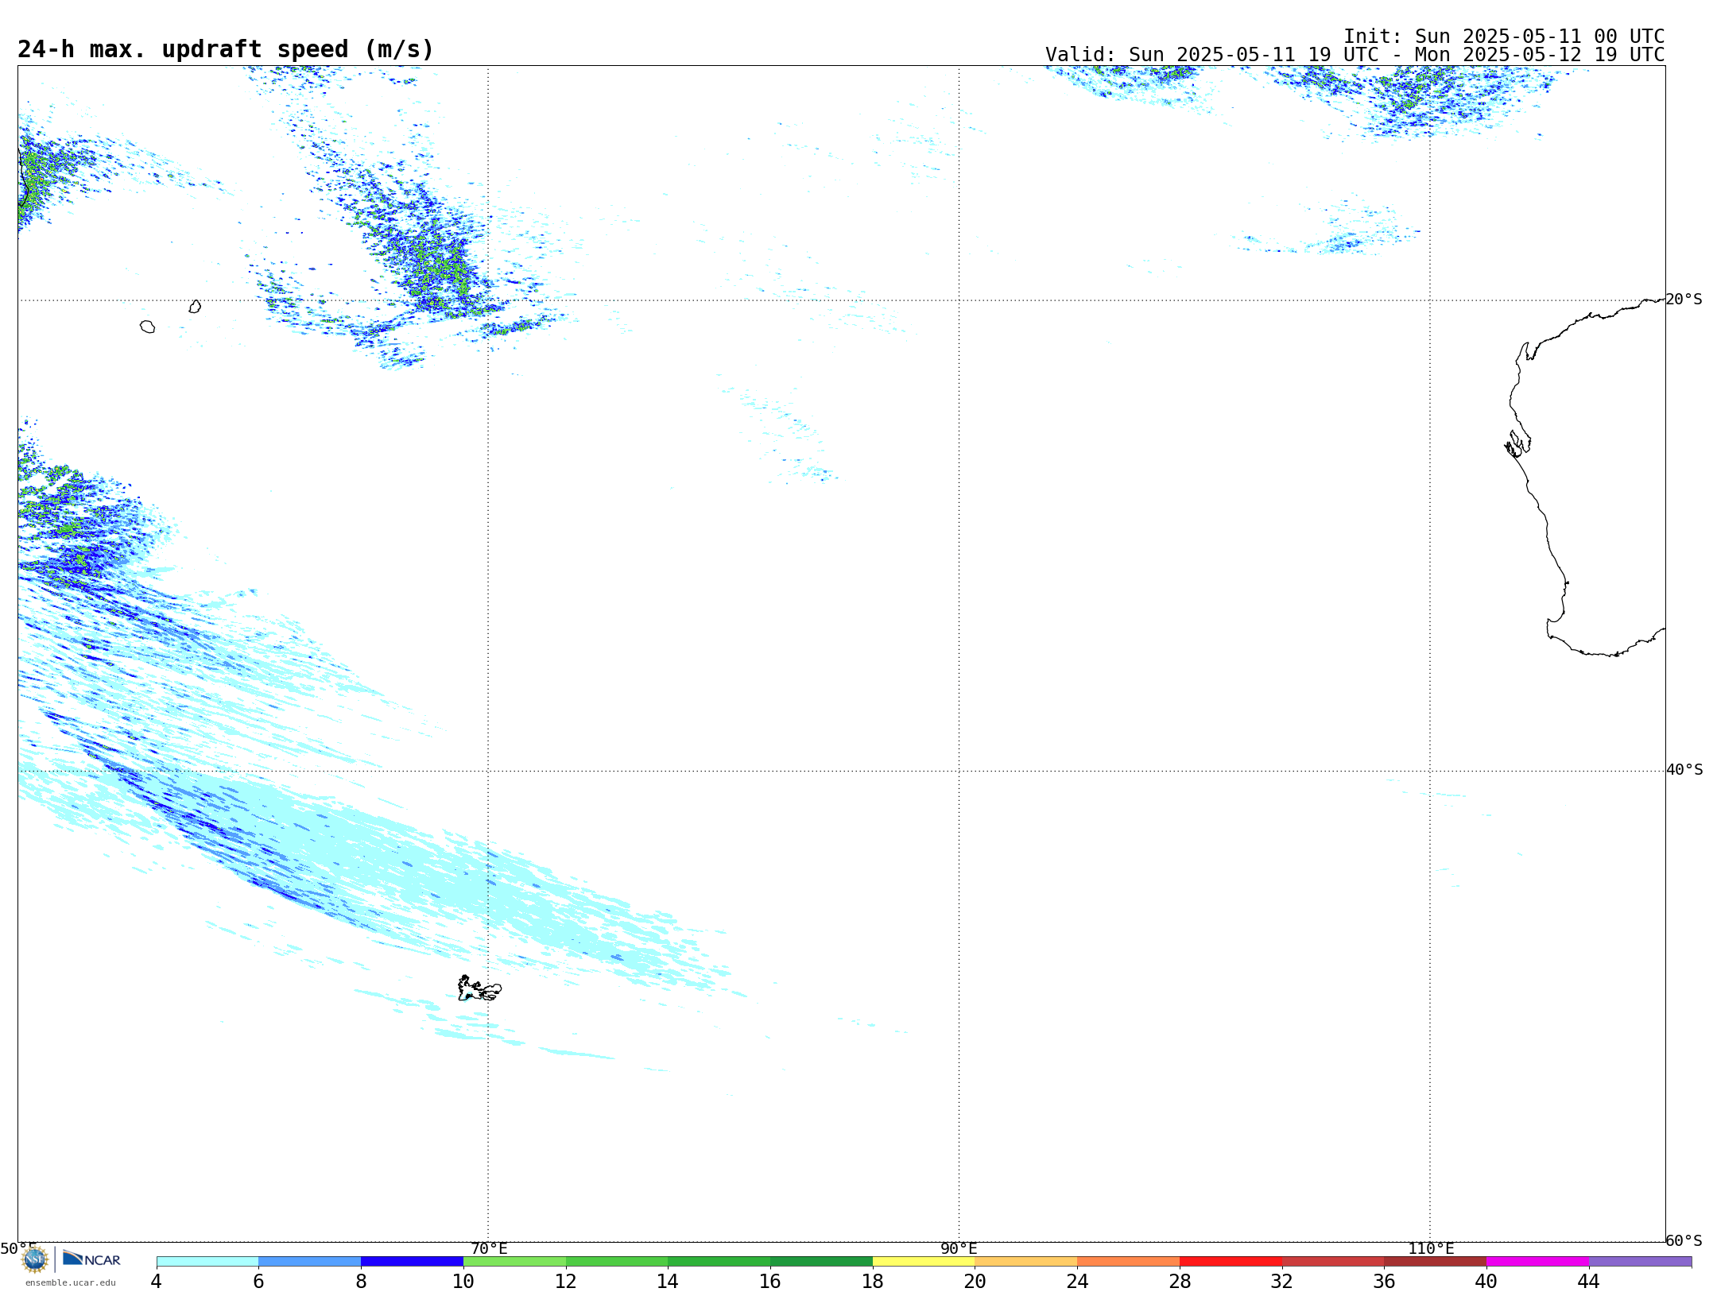The height and width of the screenshot is (1292, 1717).
Task: Click the orange 24-28 color bar segment
Action: click(x=1129, y=1262)
